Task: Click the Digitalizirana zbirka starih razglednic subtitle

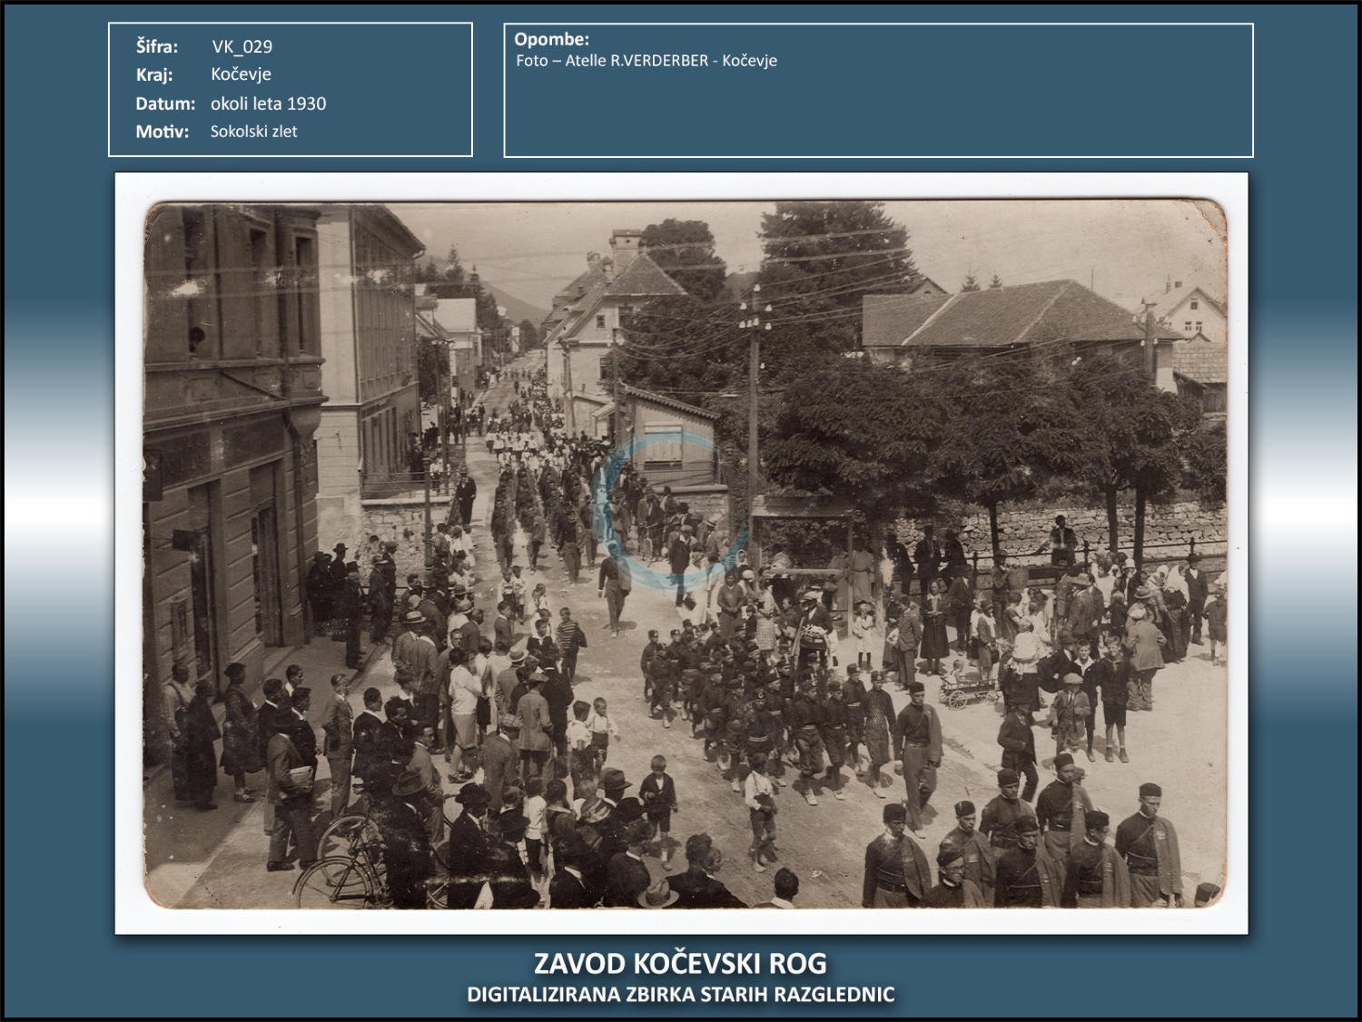Action: (680, 995)
